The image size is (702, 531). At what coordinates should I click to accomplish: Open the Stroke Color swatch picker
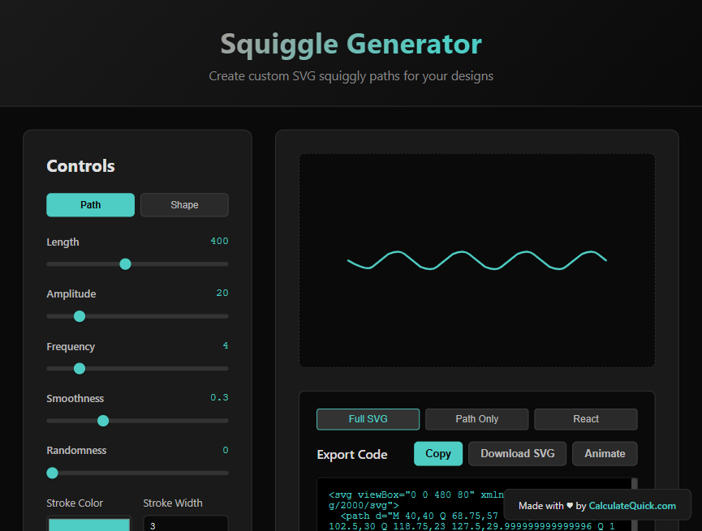point(89,524)
